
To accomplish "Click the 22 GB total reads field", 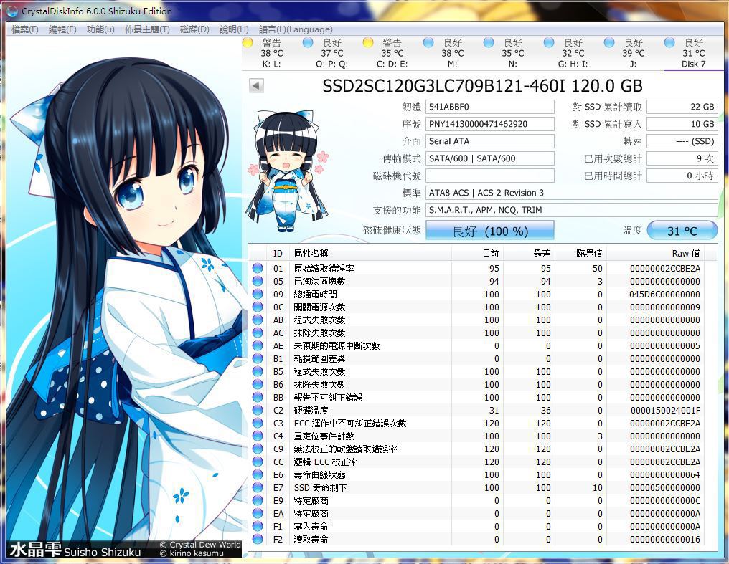I will (682, 107).
